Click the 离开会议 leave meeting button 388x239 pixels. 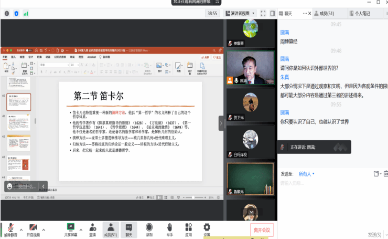(262, 230)
